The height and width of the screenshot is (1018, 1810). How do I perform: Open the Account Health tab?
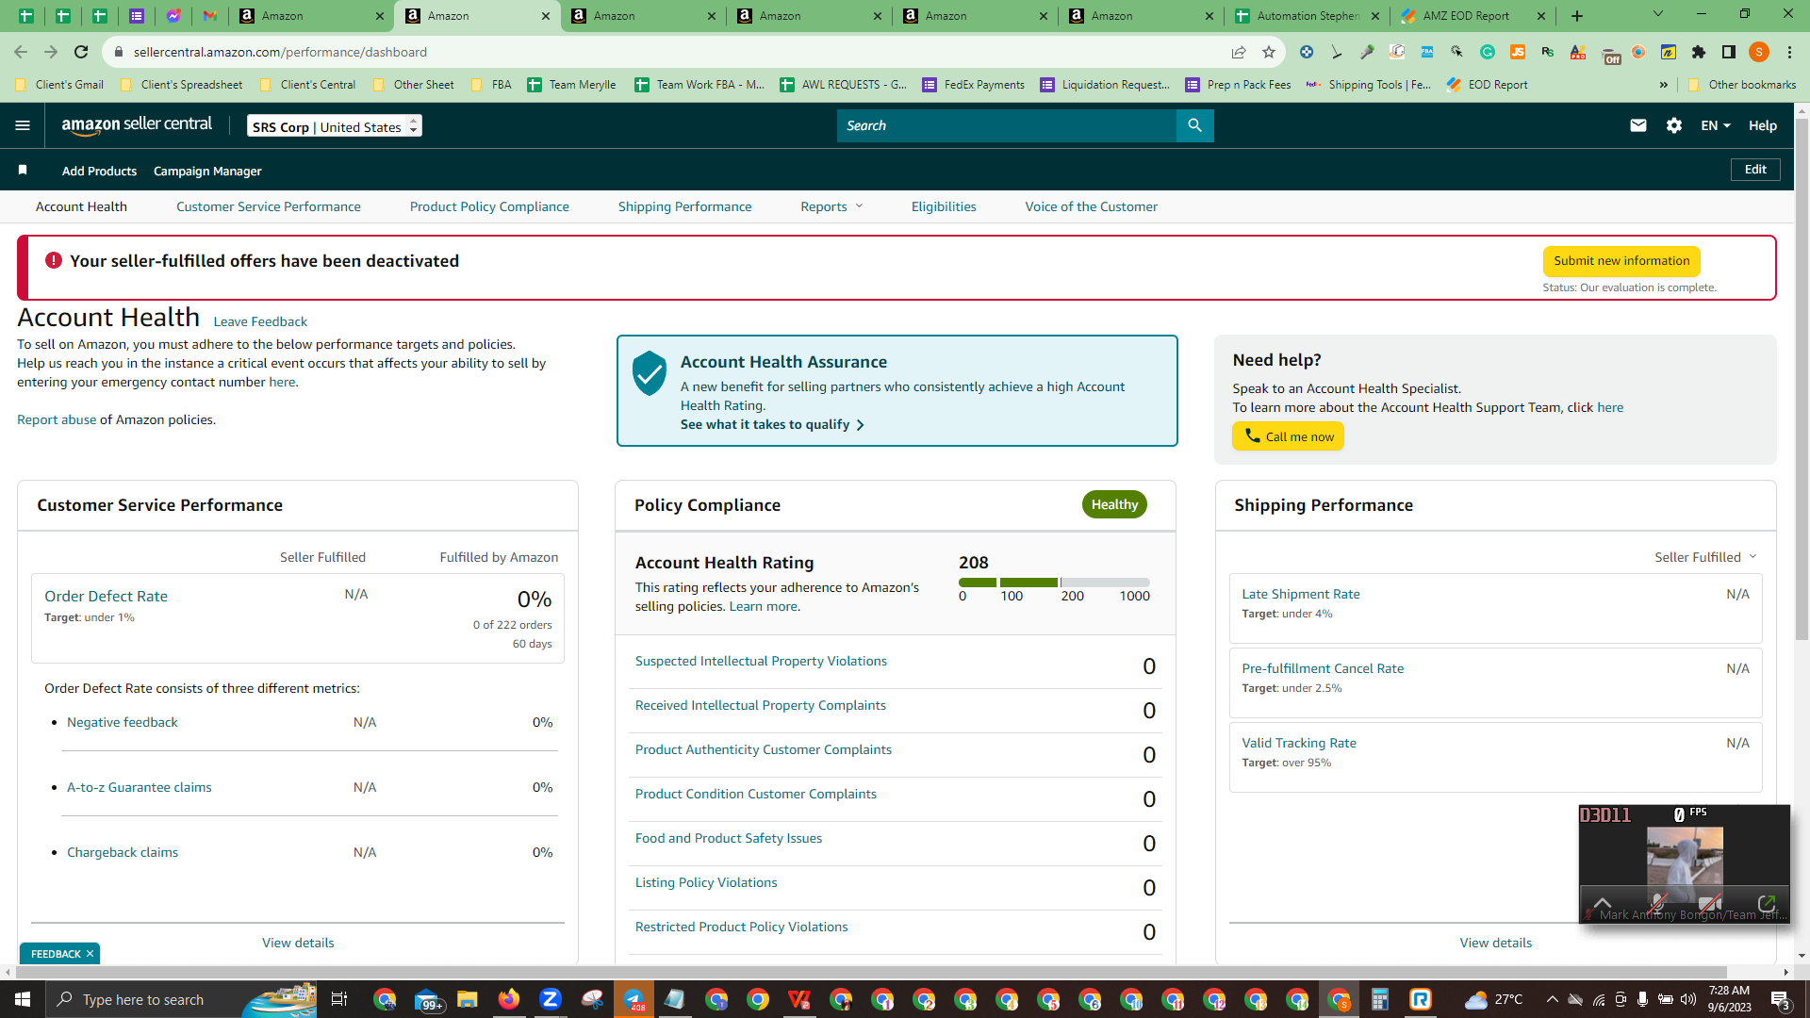click(81, 206)
